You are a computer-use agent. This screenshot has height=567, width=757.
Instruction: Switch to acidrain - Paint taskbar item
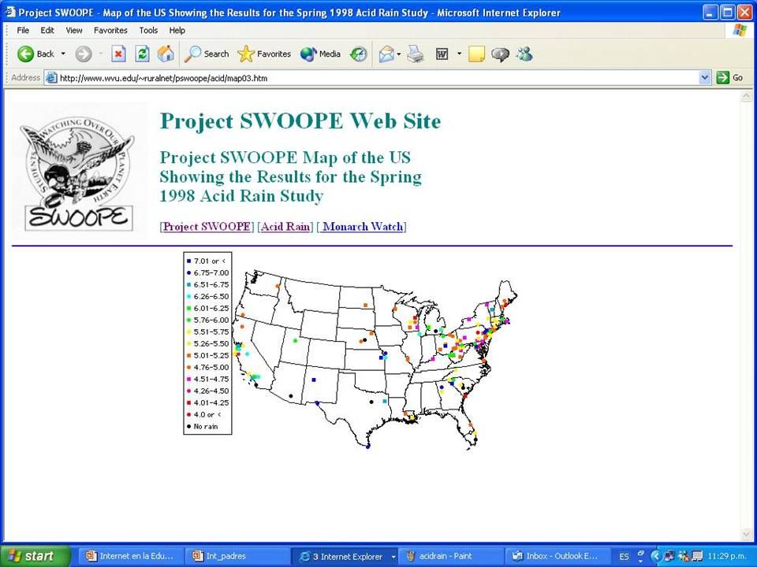point(450,557)
